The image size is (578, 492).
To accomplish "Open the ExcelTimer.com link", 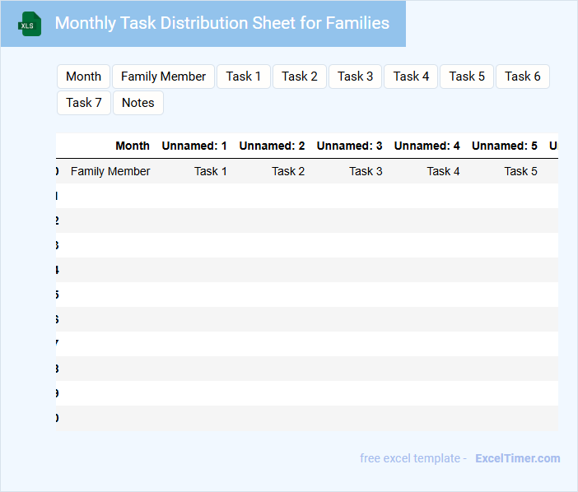I will (517, 458).
